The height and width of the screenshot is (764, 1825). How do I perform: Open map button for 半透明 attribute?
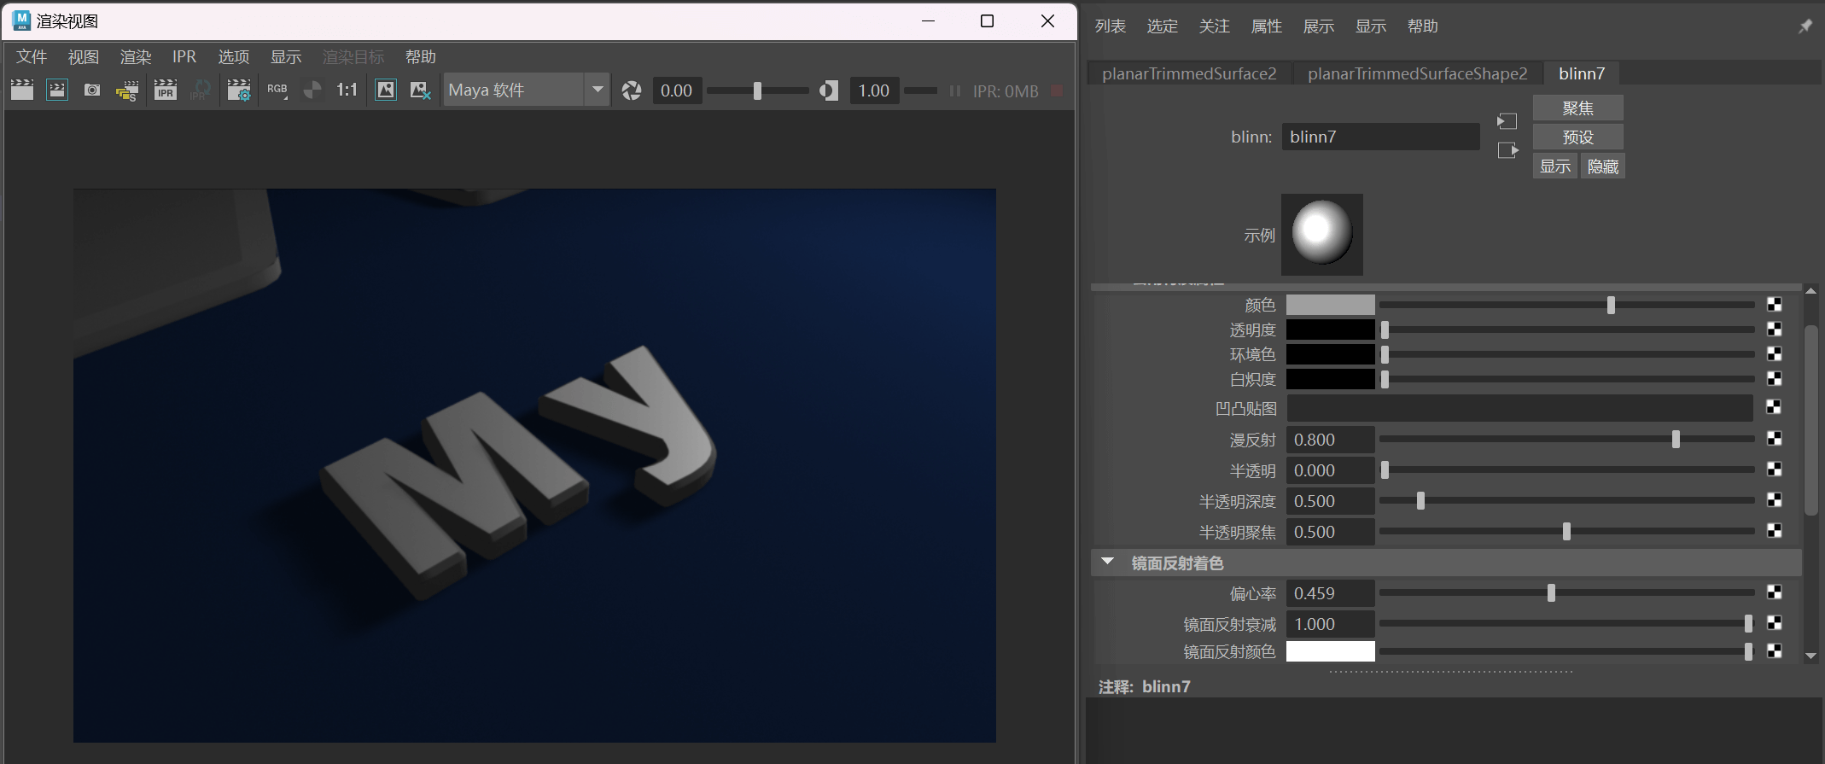tap(1774, 469)
